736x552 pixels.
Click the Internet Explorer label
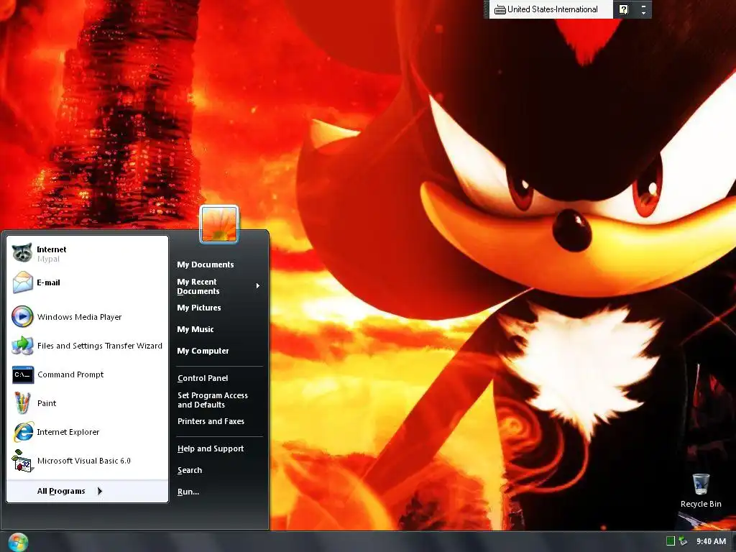[x=68, y=432]
